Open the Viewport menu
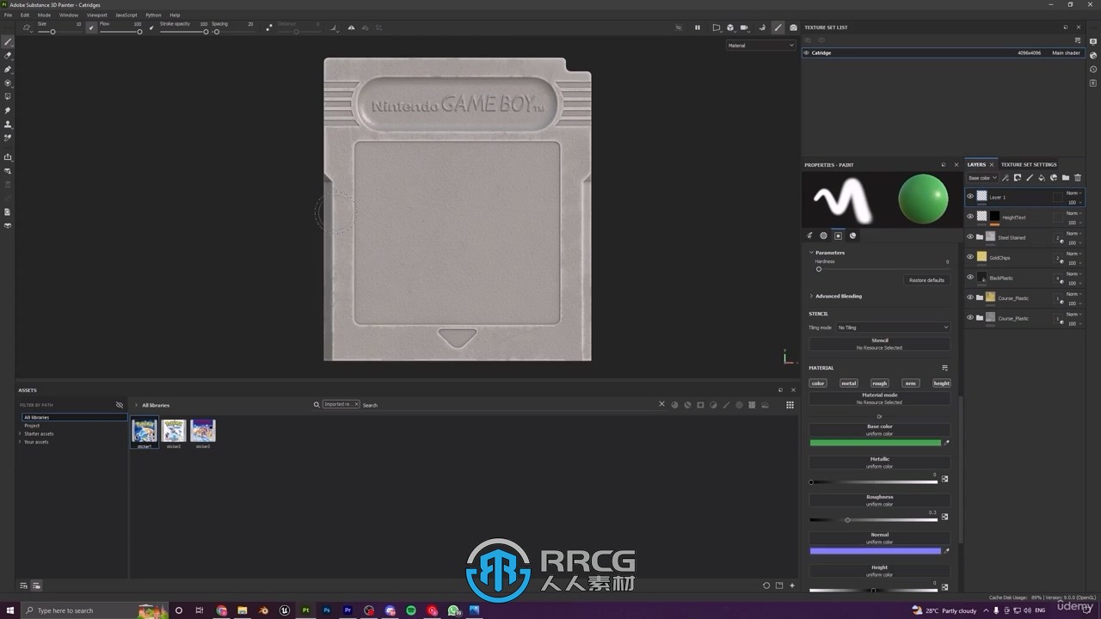This screenshot has height=619, width=1101. pyautogui.click(x=96, y=15)
